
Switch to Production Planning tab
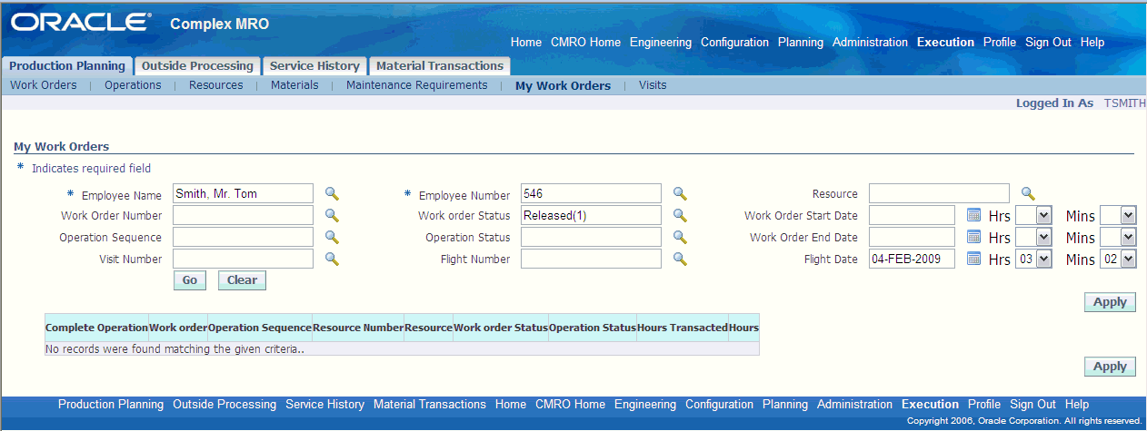(x=67, y=66)
